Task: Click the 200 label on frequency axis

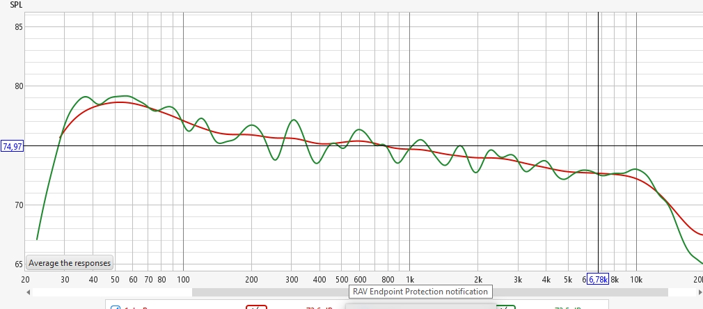Action: click(251, 280)
